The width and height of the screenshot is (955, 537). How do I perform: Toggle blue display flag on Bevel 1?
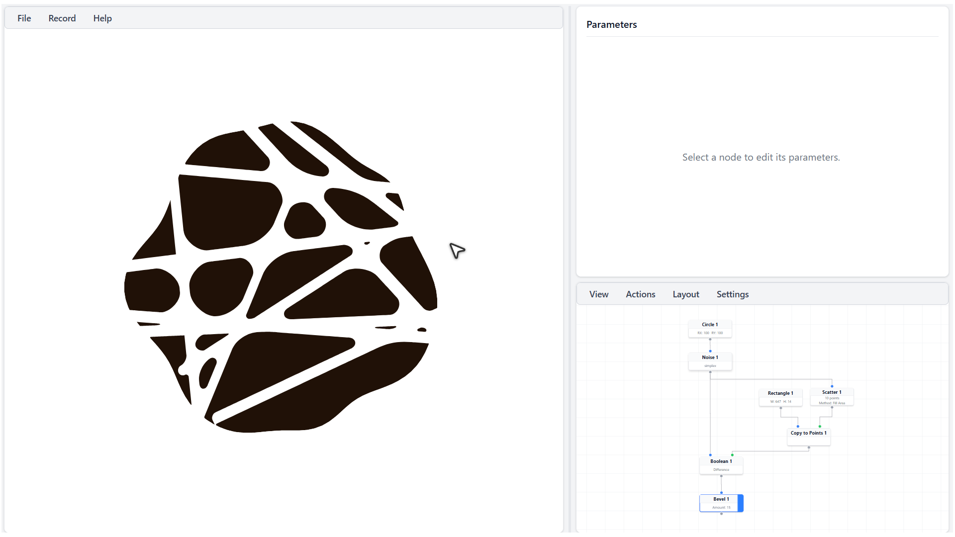741,503
